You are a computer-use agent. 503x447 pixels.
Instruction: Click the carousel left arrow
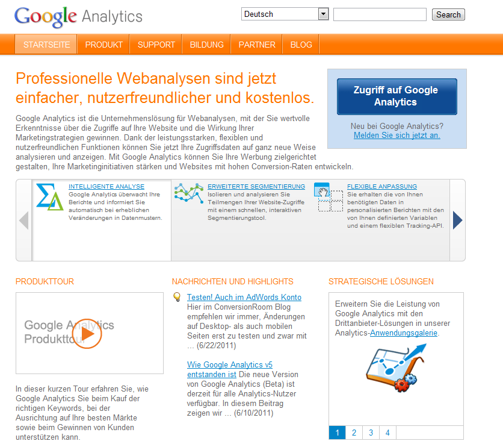24,220
